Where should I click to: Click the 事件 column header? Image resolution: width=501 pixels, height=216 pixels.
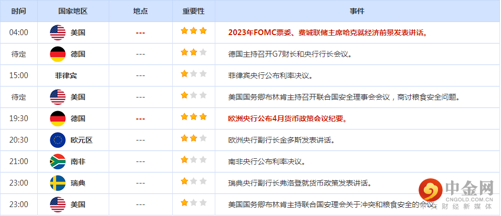357,11
